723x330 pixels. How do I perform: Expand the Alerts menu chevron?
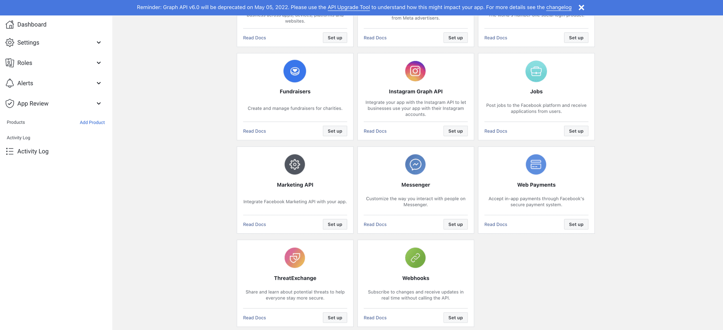coord(99,83)
